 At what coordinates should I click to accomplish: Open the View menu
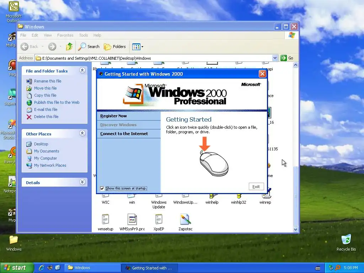(48, 35)
